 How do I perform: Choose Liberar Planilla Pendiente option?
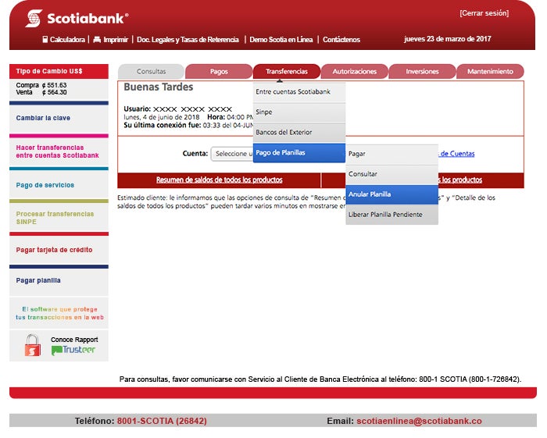point(391,215)
